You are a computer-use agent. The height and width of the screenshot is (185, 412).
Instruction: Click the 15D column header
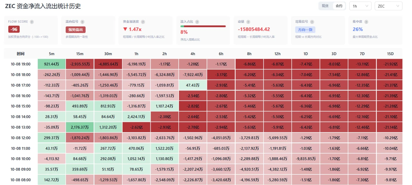click(x=390, y=54)
